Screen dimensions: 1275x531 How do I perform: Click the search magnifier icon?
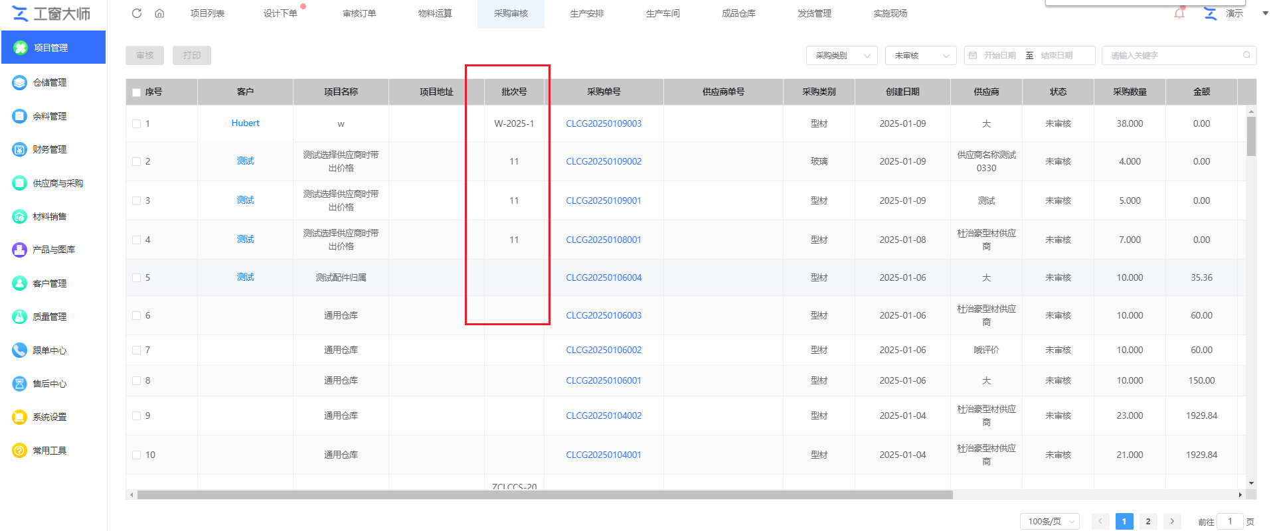click(x=1246, y=55)
